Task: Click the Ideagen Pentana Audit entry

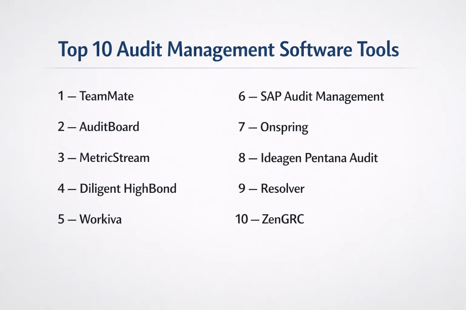Action: click(x=319, y=158)
